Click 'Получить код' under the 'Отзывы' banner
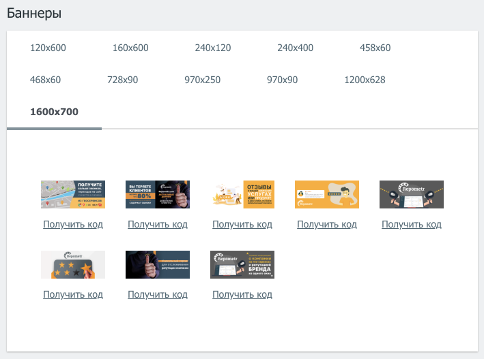This screenshot has width=484, height=359. (x=242, y=224)
